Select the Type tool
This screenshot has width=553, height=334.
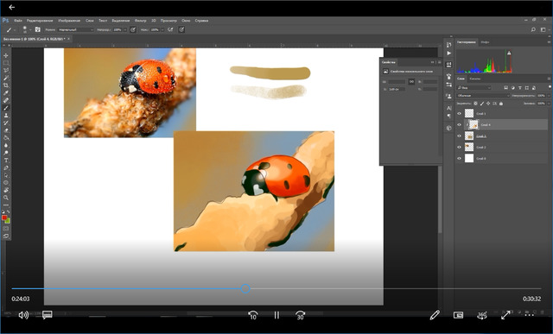pos(6,161)
